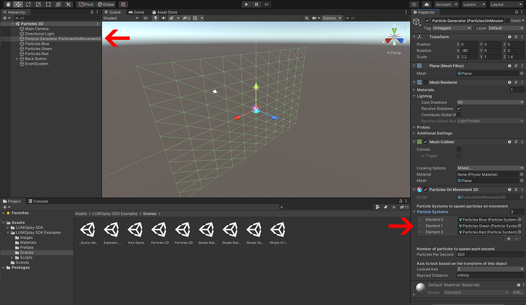Select the Rect tool
Image resolution: width=526 pixels, height=305 pixels.
[x=48, y=4]
